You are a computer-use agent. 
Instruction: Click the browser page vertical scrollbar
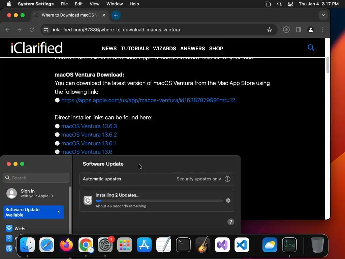tap(327, 65)
